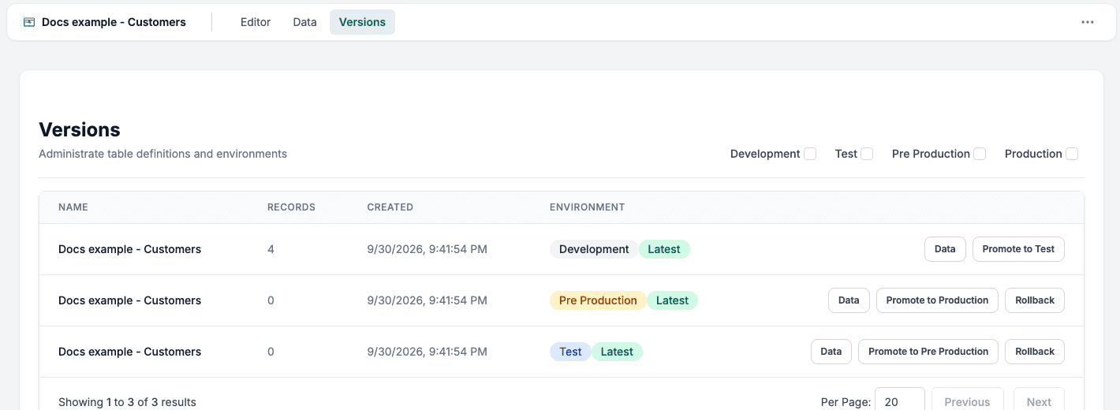Open Data for the Development version row
1120x410 pixels.
pos(945,249)
